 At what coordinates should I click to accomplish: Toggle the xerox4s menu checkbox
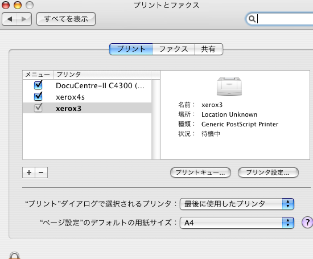pos(38,97)
